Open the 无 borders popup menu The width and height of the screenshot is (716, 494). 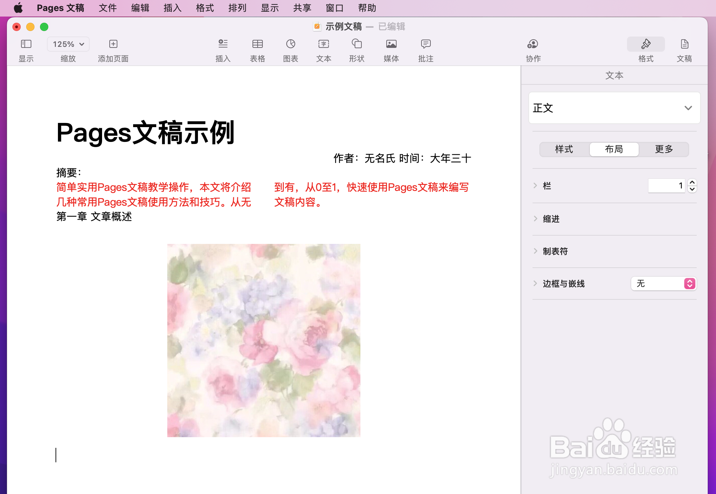[664, 284]
